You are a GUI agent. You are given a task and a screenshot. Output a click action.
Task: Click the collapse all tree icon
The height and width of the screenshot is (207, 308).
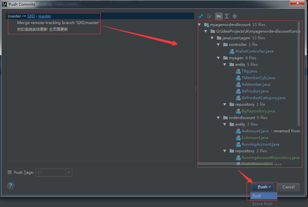point(235,16)
